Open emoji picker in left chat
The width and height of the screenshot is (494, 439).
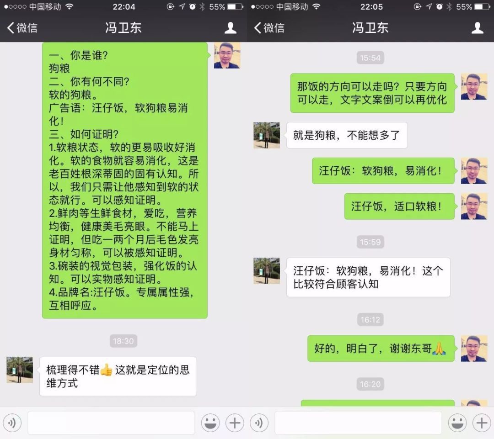coord(210,423)
